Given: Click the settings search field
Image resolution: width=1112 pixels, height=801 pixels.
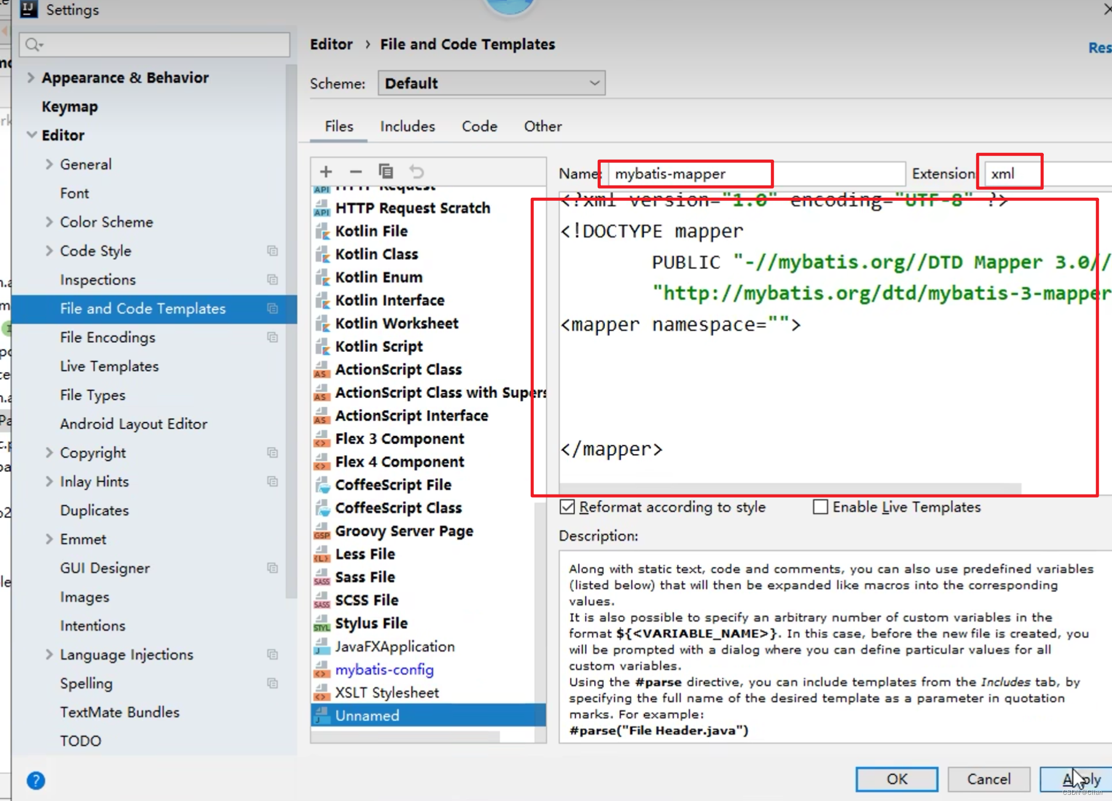Looking at the screenshot, I should click(x=155, y=45).
